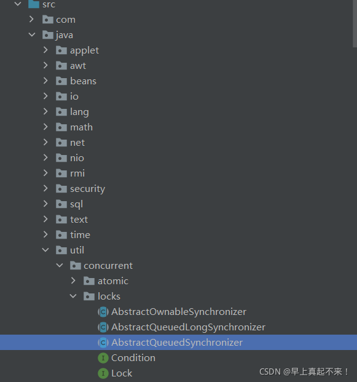Viewport: 357px width, 382px height.
Task: Select the Condition interface
Action: click(133, 358)
